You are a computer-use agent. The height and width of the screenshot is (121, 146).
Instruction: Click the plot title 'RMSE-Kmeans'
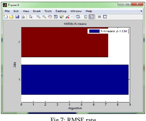tap(75, 24)
